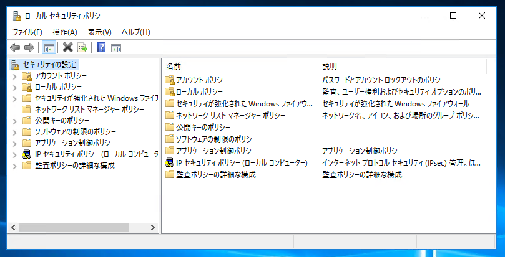Expand the ソフトウェアの制限のポリシー tree node
This screenshot has height=257, width=505.
14,133
